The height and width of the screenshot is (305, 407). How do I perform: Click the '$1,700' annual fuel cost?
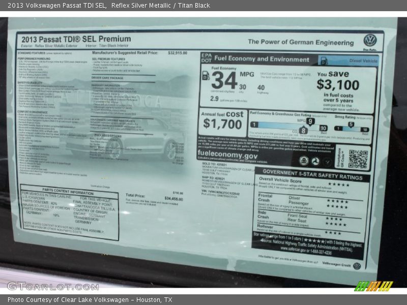tap(222, 124)
